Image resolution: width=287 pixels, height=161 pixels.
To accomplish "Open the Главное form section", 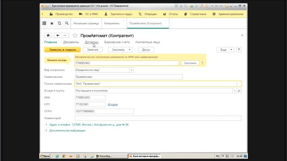I will [51, 42].
